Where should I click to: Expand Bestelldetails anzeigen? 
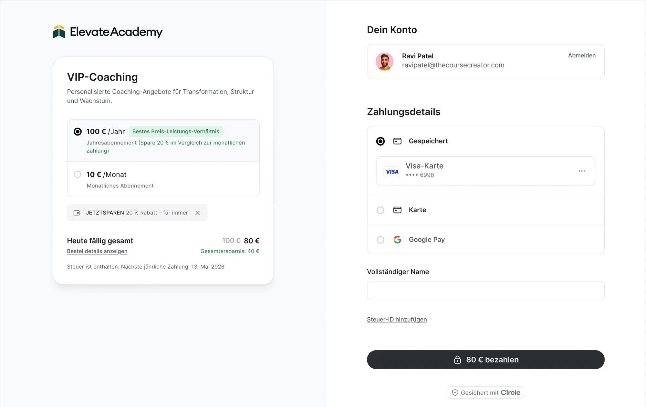click(97, 251)
